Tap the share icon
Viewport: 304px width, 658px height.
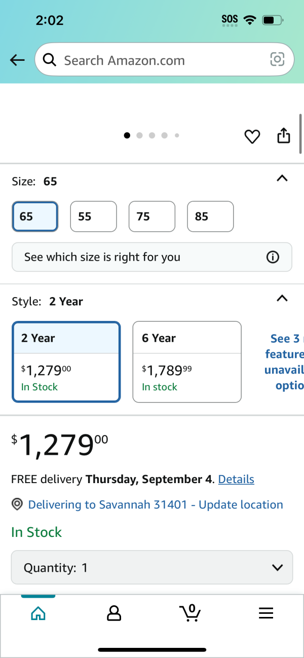click(284, 135)
